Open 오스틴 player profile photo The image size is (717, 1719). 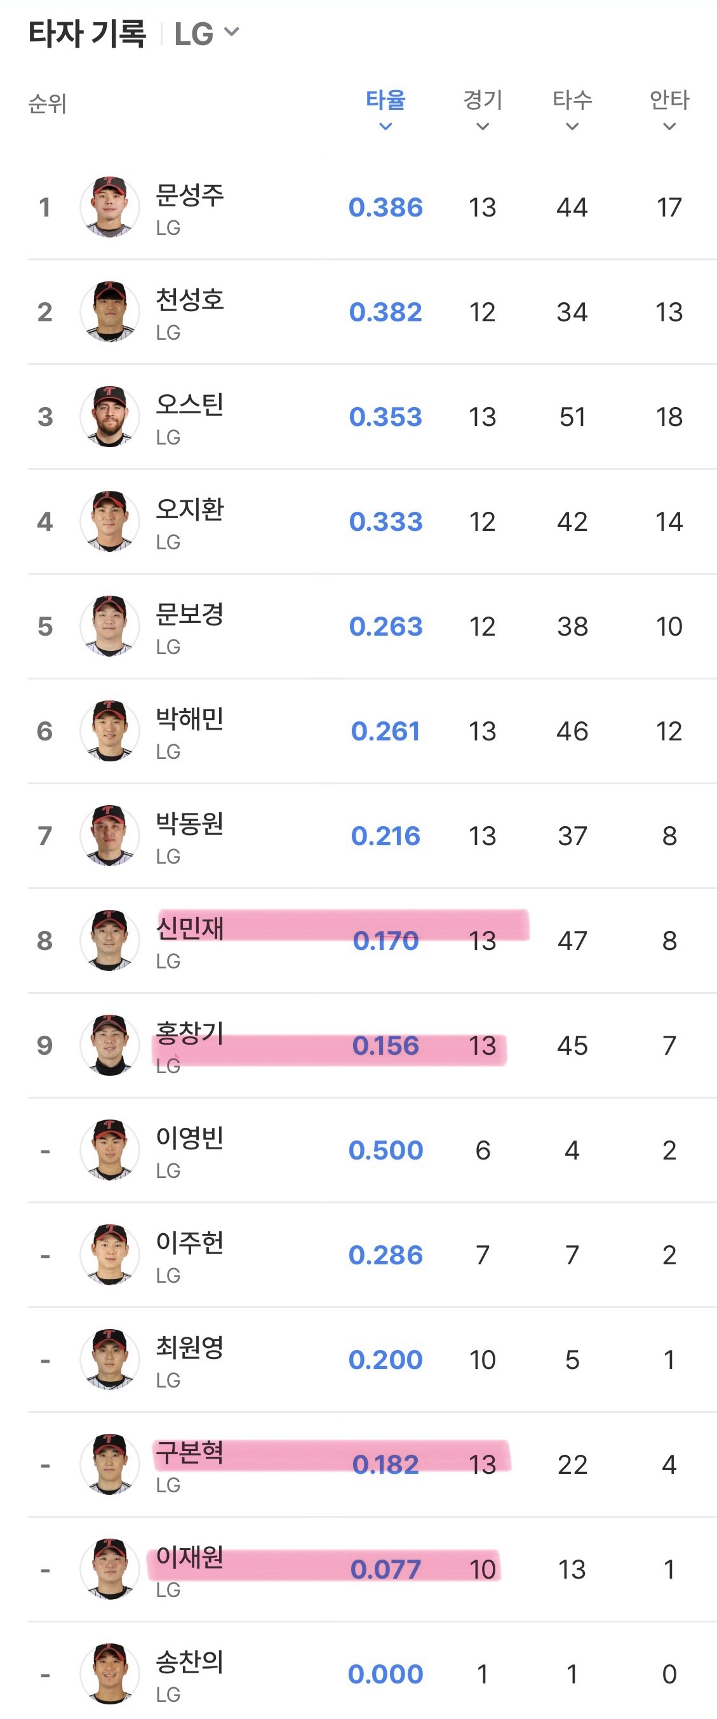(x=109, y=417)
